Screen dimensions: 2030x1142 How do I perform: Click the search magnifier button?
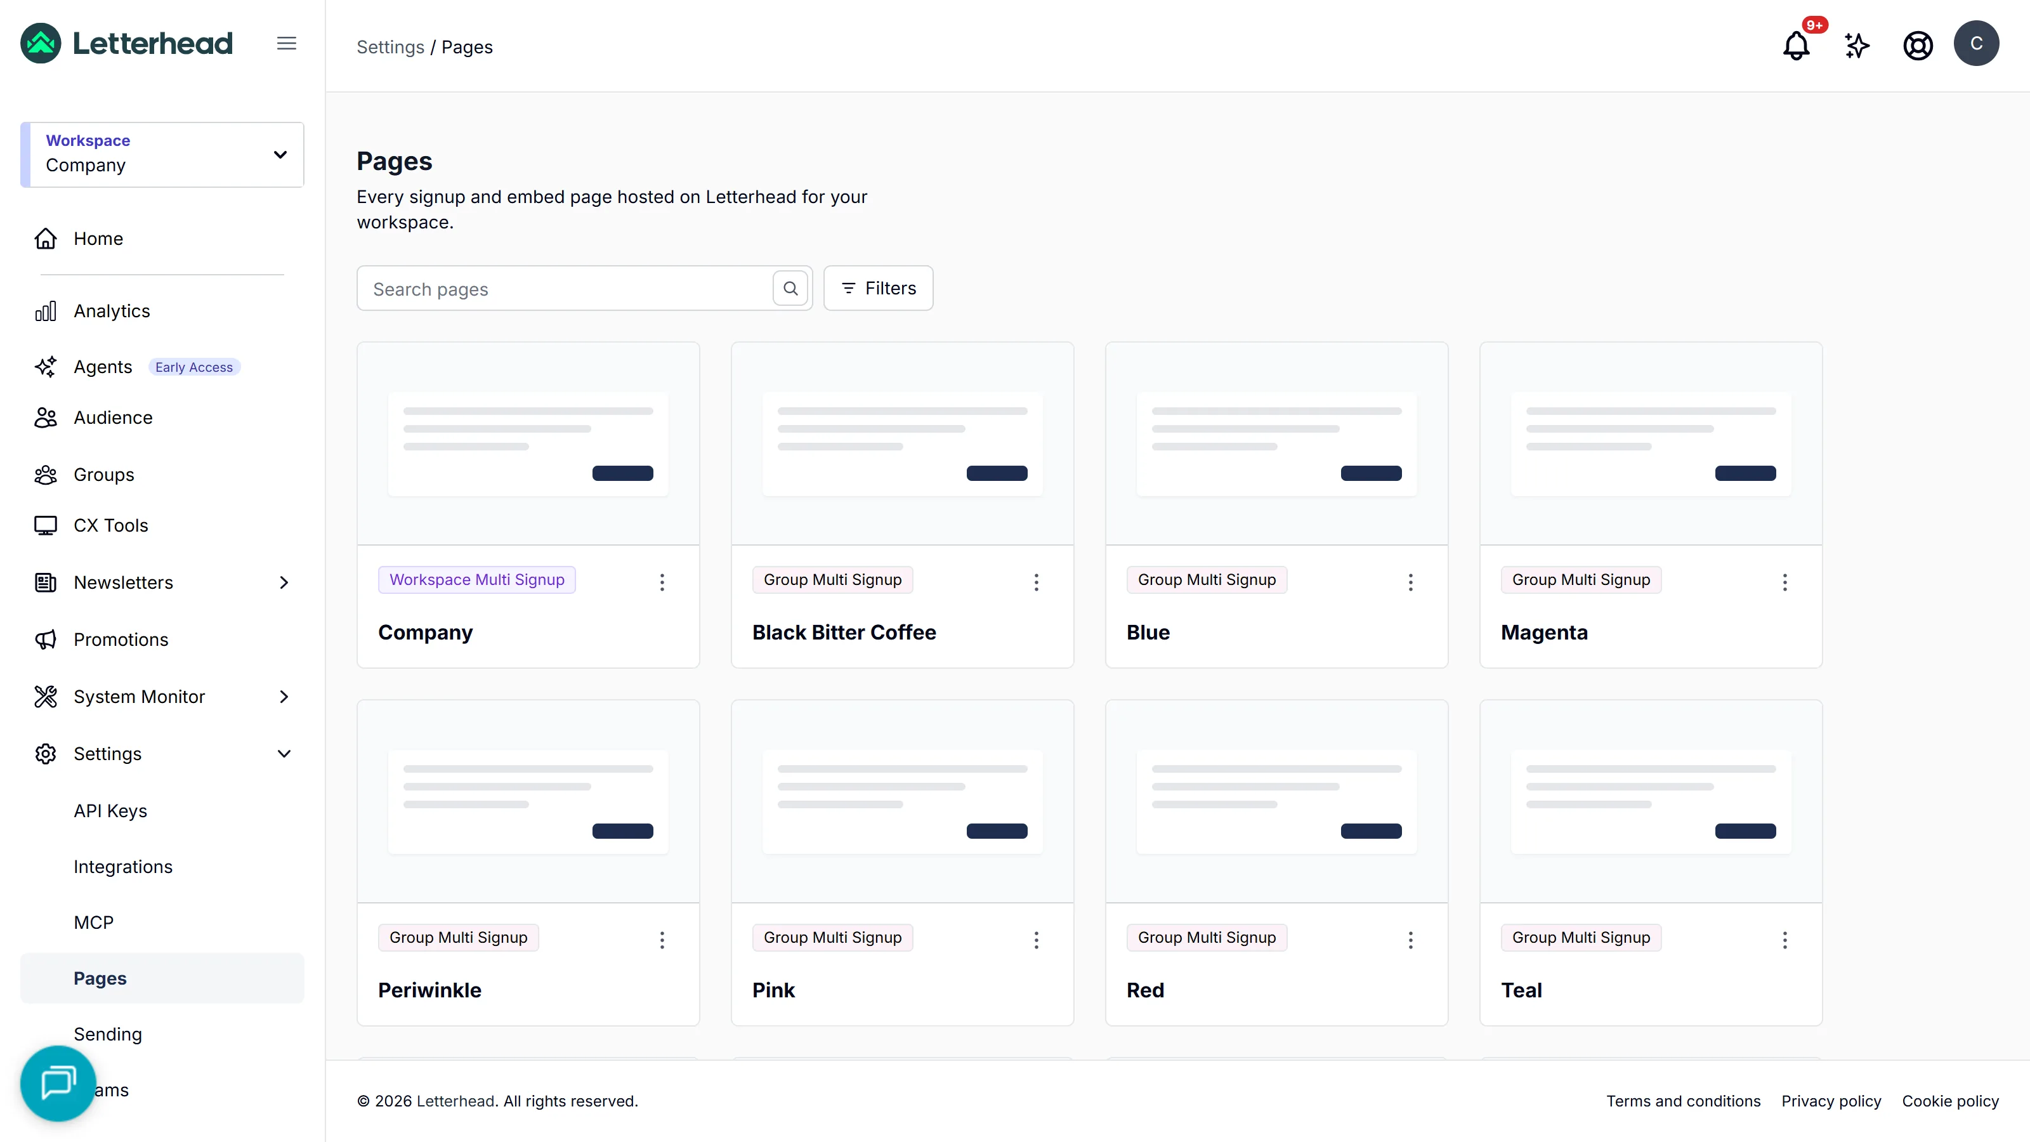[790, 289]
